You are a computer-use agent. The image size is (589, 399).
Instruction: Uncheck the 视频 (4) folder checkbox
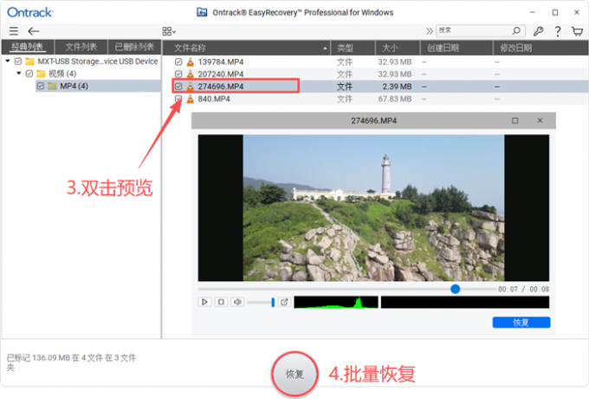29,74
